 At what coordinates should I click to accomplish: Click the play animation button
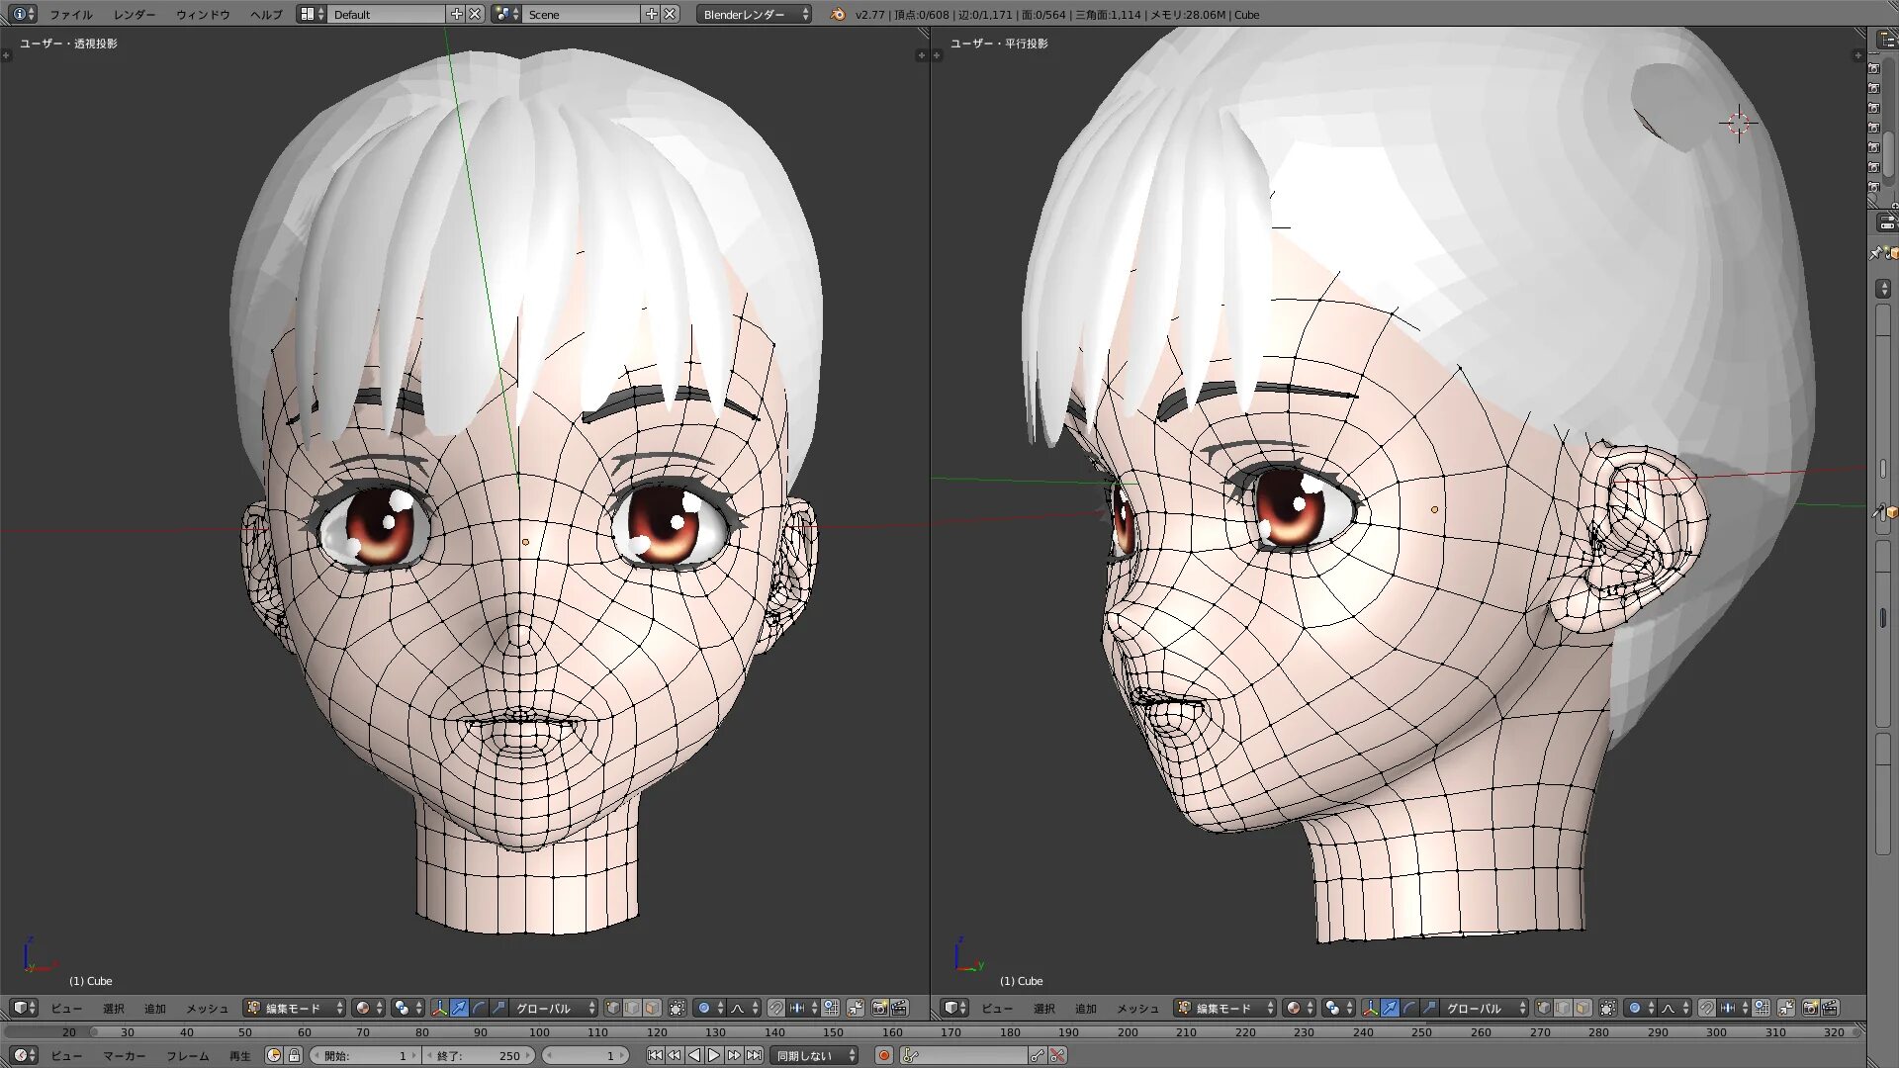[x=714, y=1055]
